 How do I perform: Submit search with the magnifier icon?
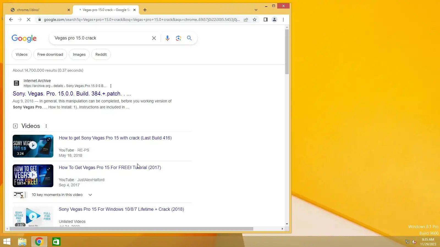pos(189,38)
